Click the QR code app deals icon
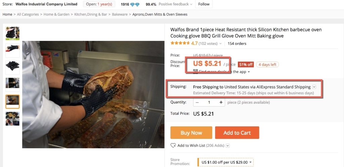The image size is (344, 167). 196,71
